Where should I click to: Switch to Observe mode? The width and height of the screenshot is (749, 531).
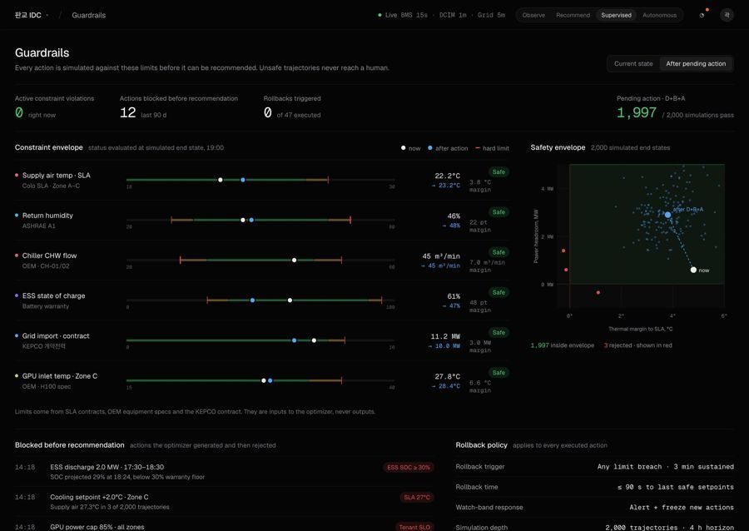click(533, 15)
